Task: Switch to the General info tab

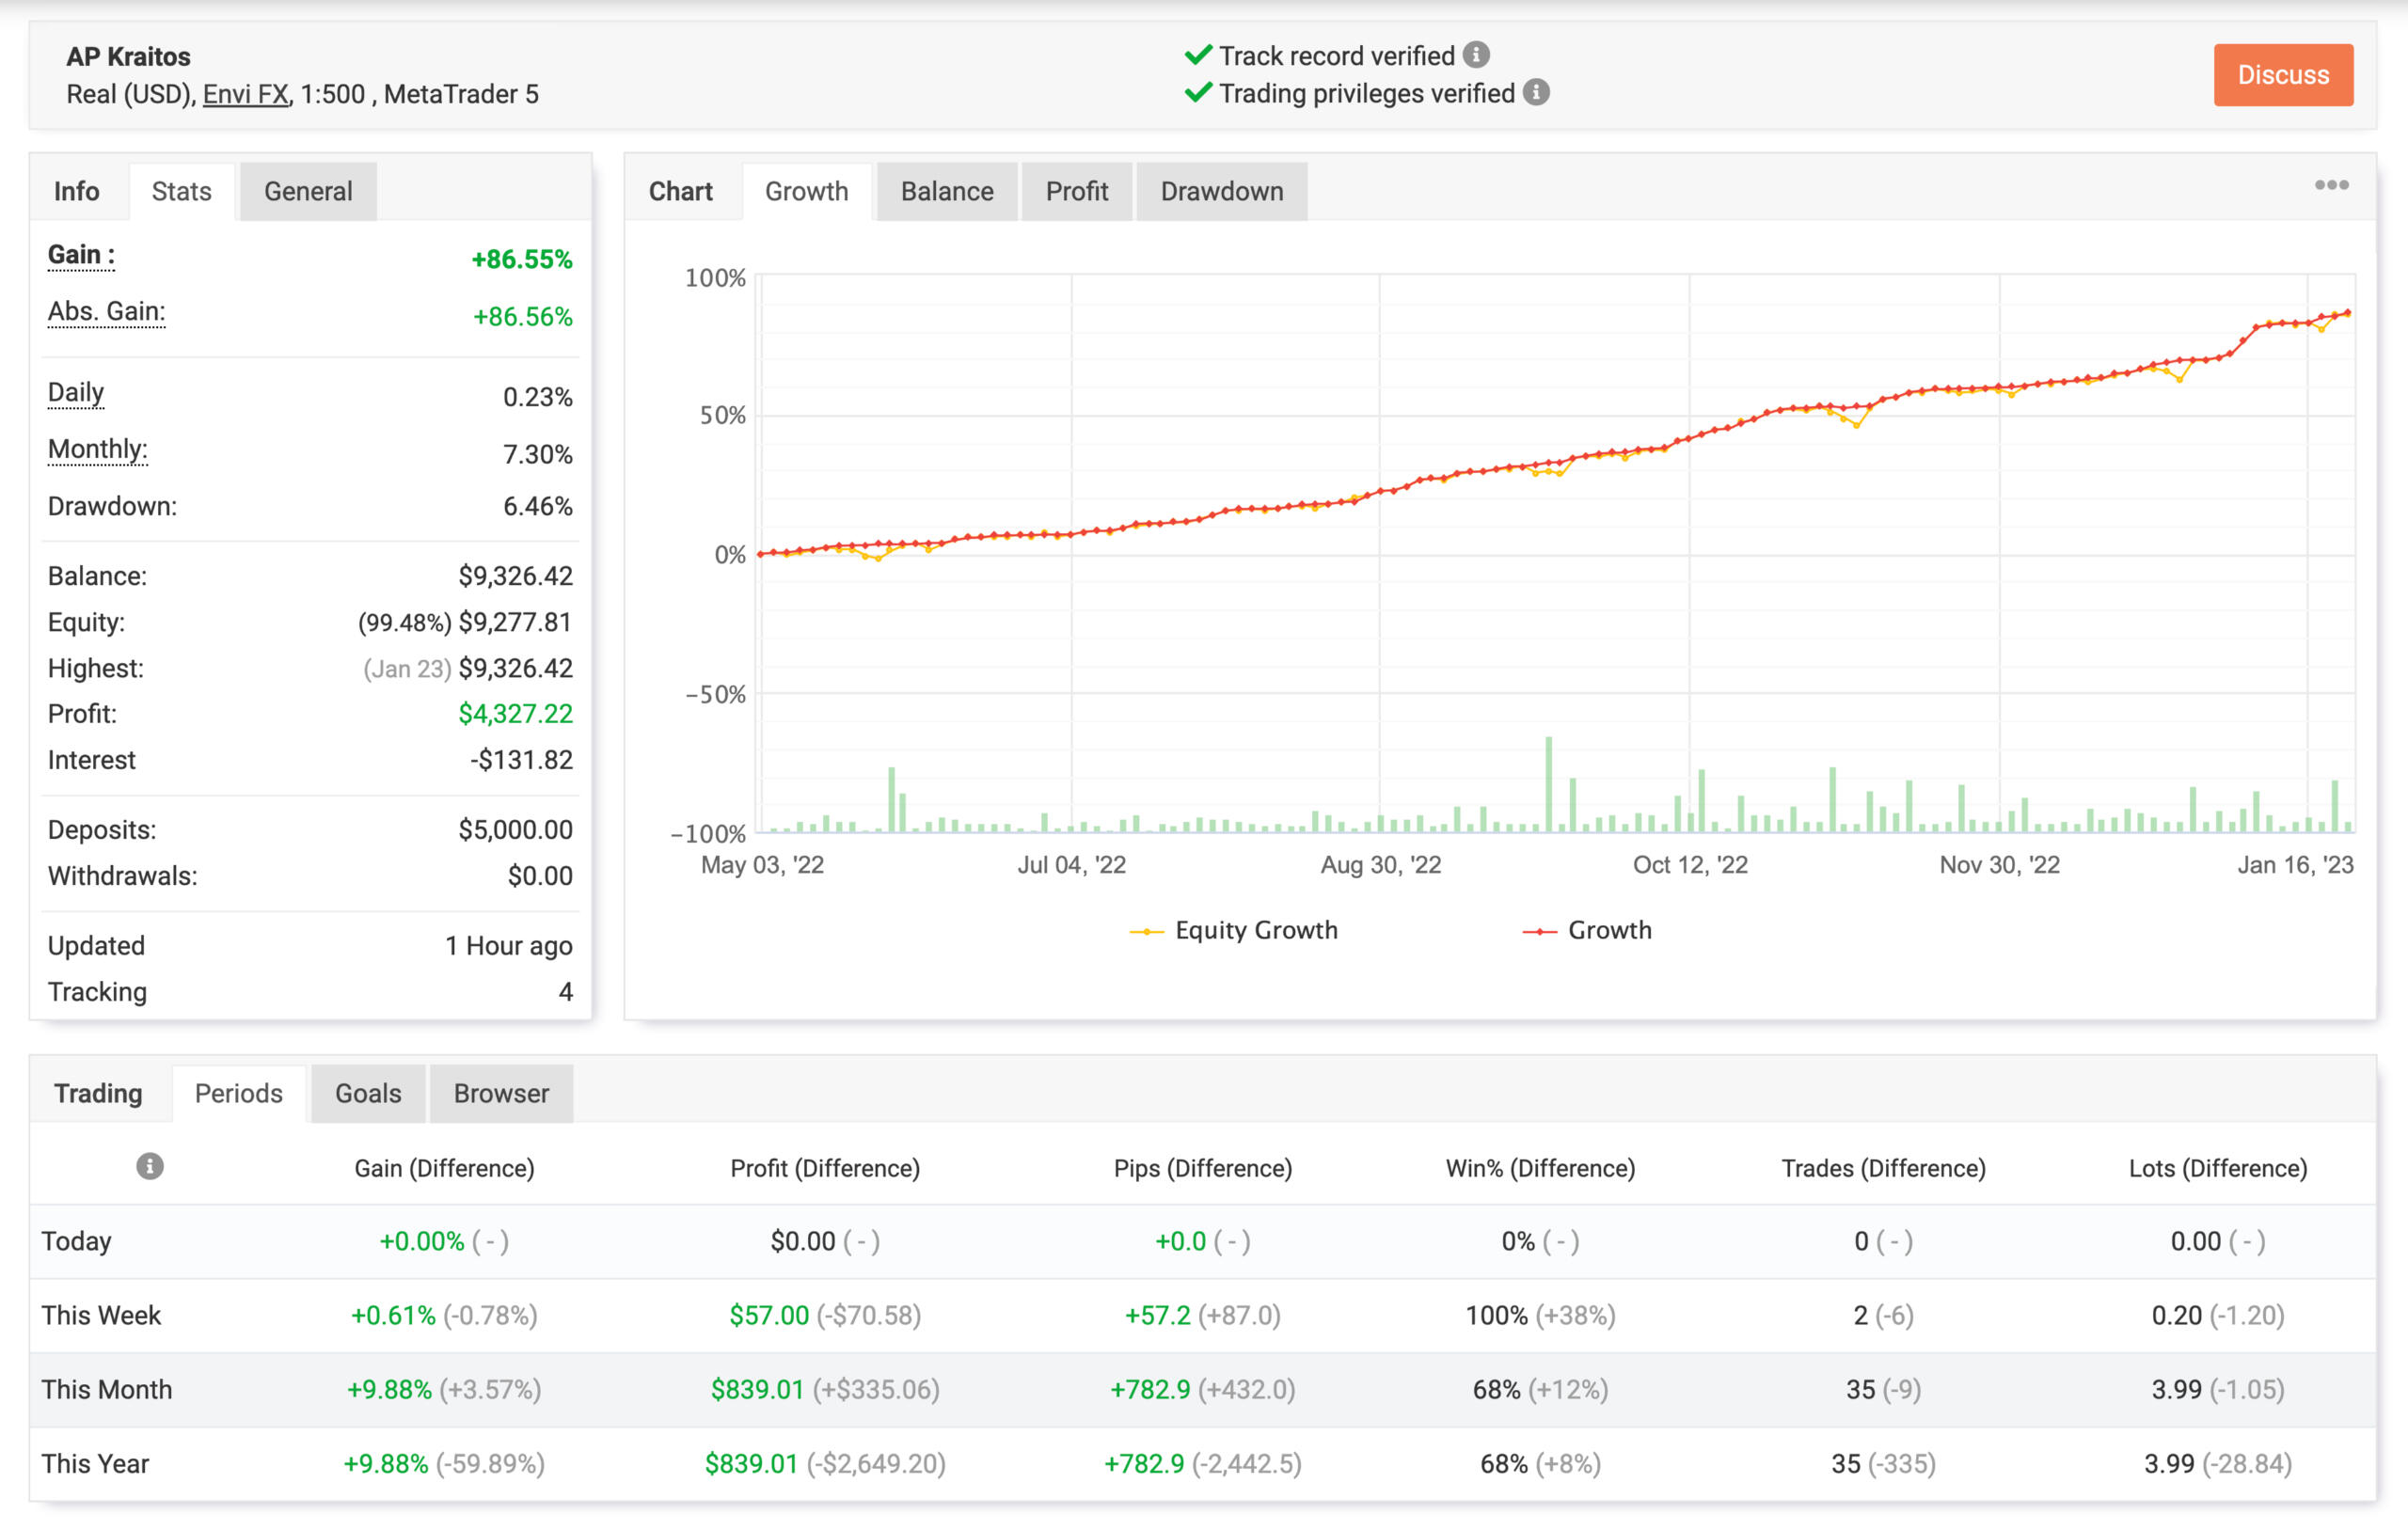Action: [308, 191]
